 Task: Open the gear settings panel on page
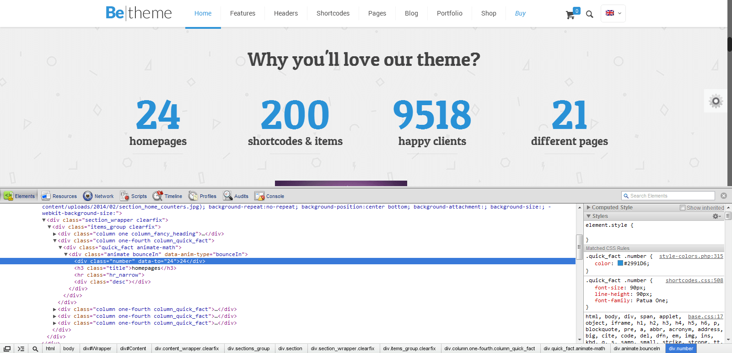pos(716,101)
